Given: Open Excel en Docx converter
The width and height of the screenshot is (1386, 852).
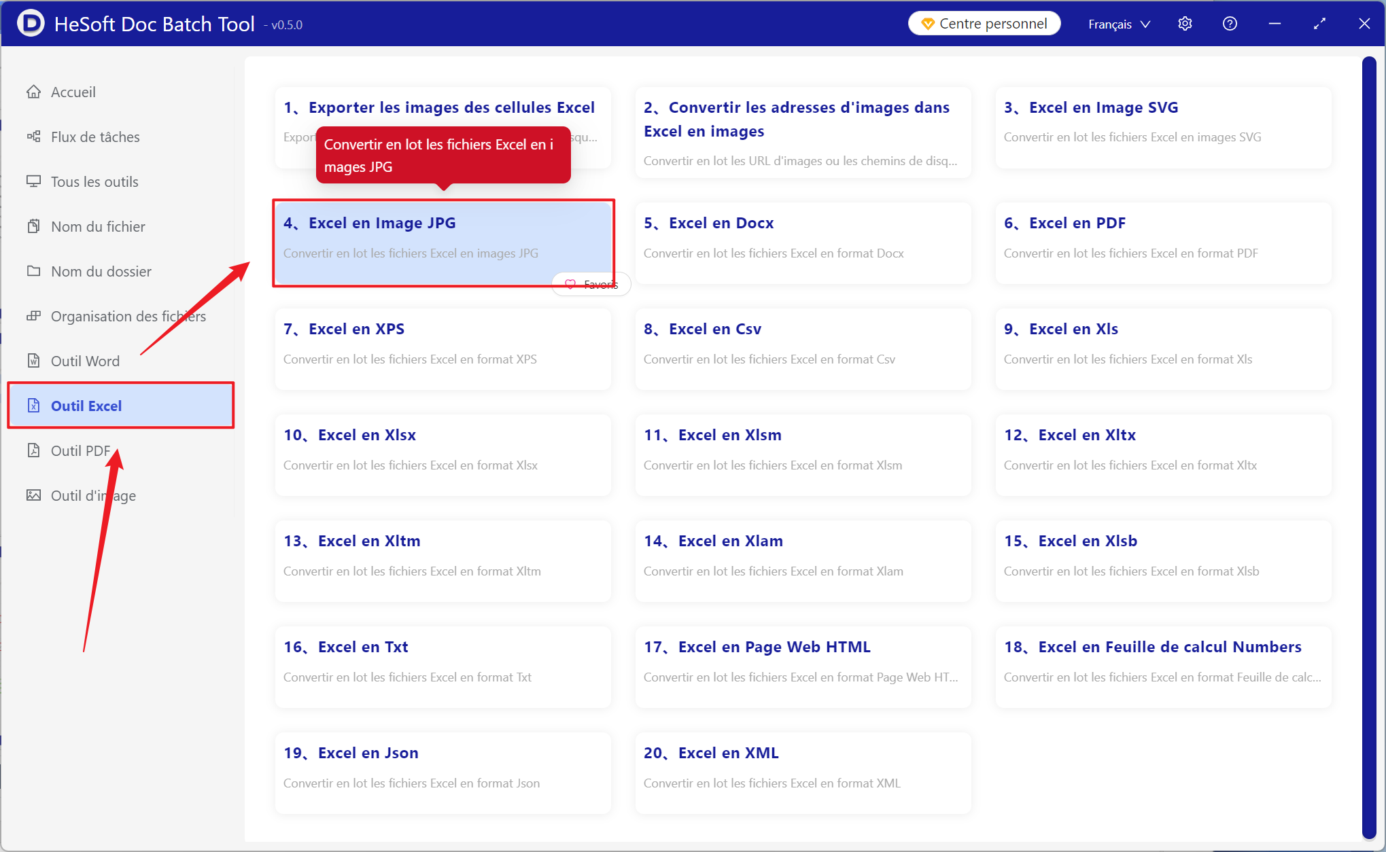Looking at the screenshot, I should click(x=803, y=243).
